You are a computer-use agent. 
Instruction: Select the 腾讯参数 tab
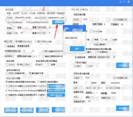[51, 13]
